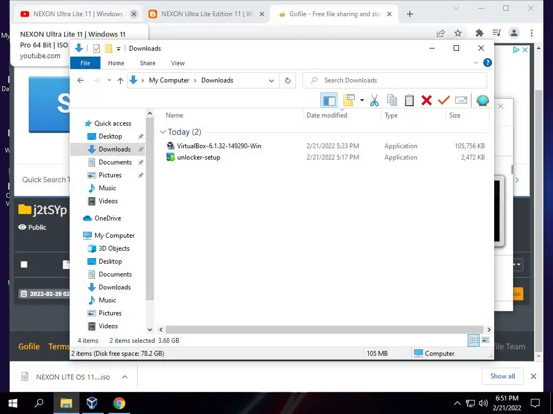Click the blue shell globe icon
The height and width of the screenshot is (414, 553).
tap(482, 100)
